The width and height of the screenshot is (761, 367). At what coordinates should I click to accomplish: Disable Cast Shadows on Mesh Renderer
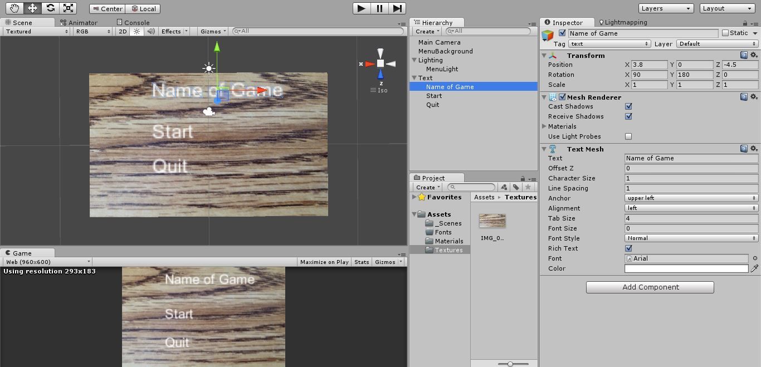click(x=628, y=106)
